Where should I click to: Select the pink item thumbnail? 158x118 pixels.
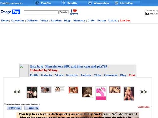[101, 93]
